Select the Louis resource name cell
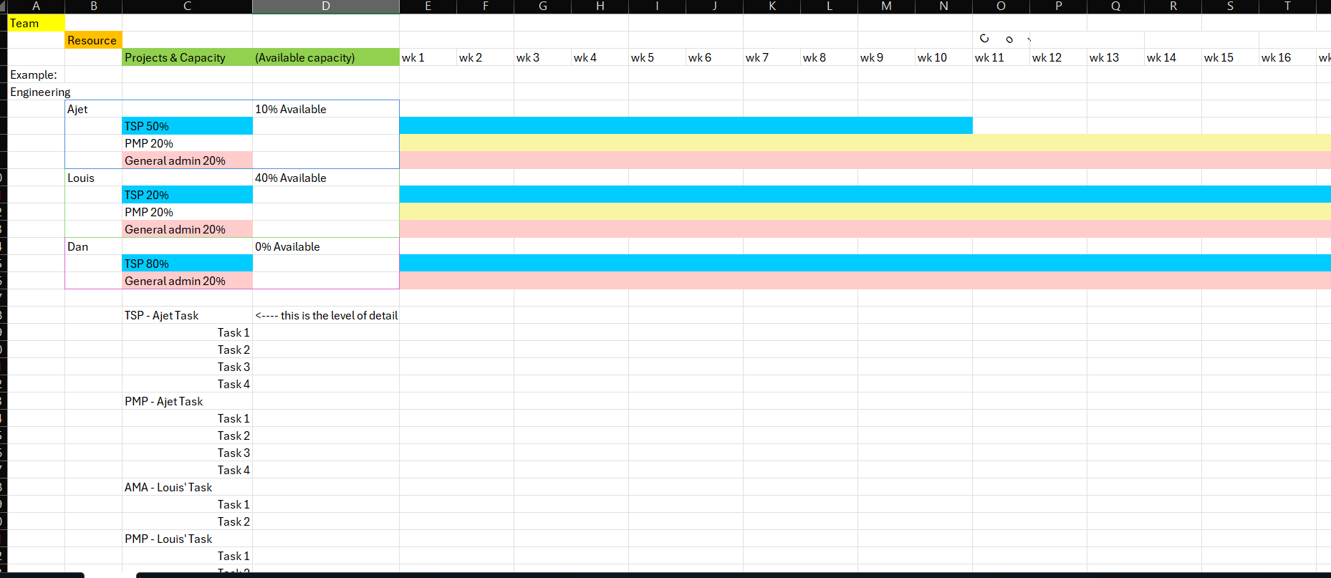This screenshot has height=578, width=1331. click(93, 178)
